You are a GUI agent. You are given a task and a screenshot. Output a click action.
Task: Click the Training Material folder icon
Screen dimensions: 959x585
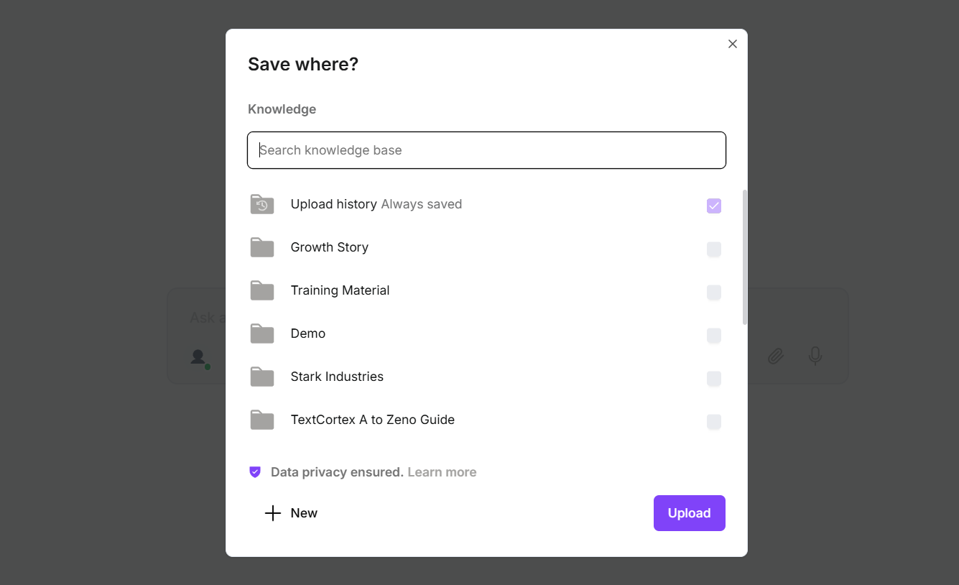(x=261, y=290)
